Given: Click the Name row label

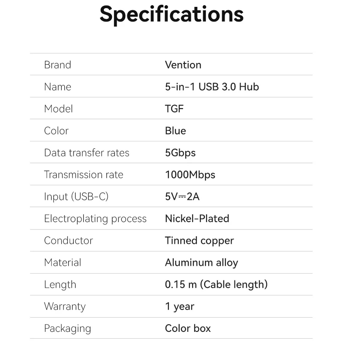Looking at the screenshot, I should (x=57, y=87).
